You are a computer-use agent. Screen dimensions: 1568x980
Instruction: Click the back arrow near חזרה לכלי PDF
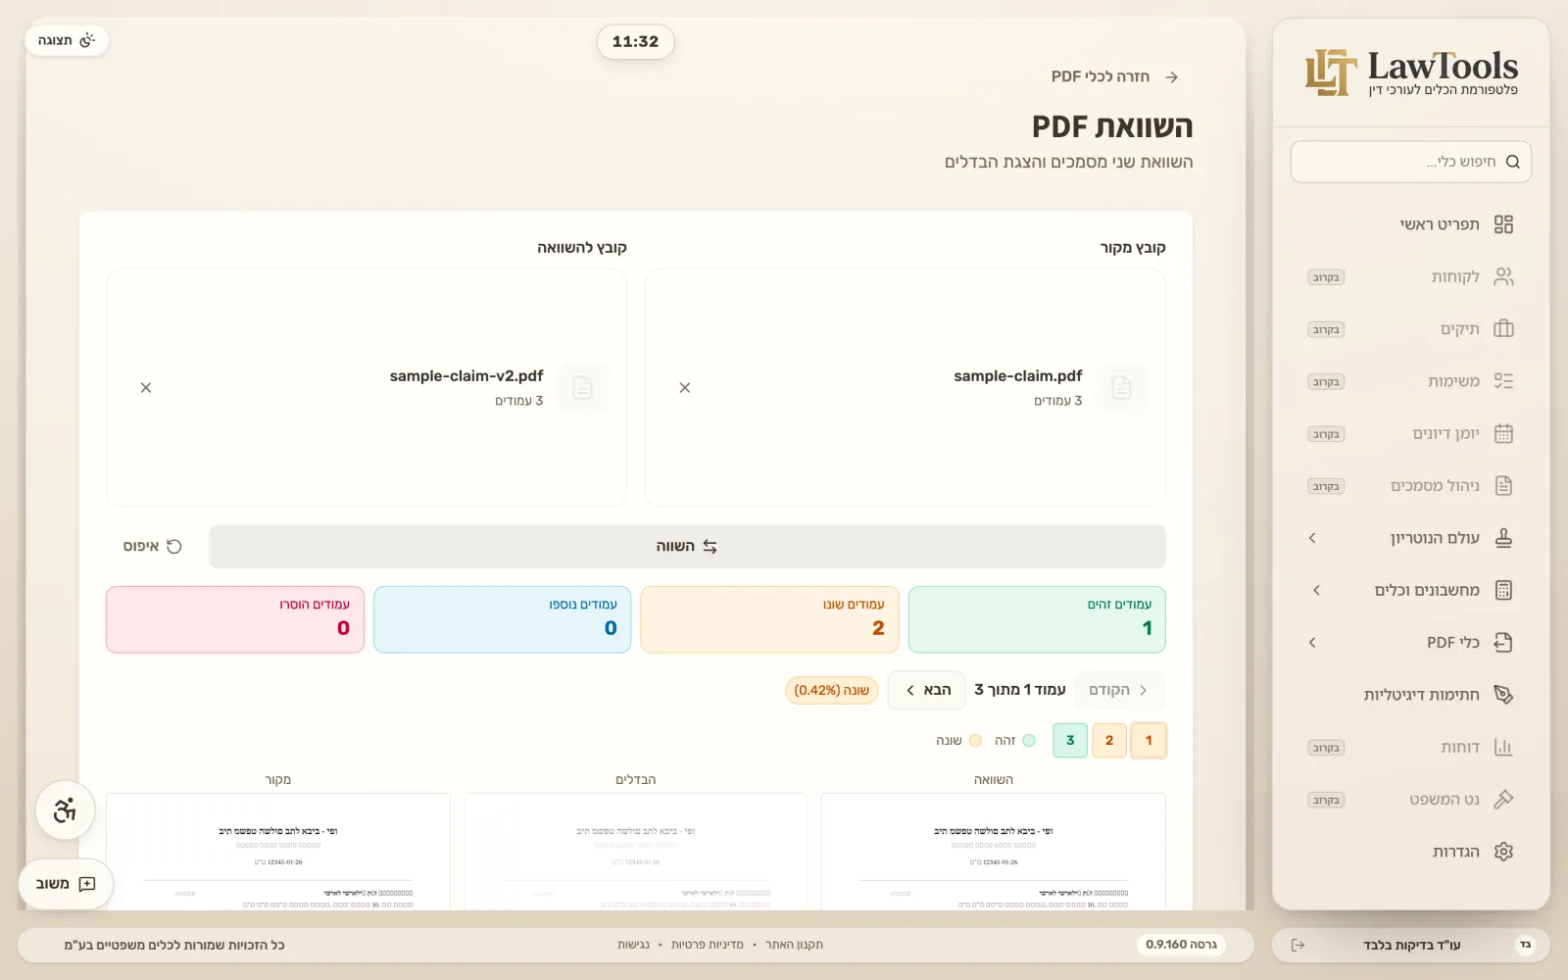(x=1171, y=77)
